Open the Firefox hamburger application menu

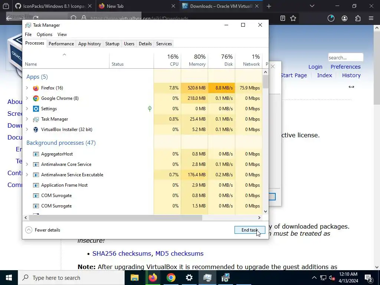(x=371, y=18)
